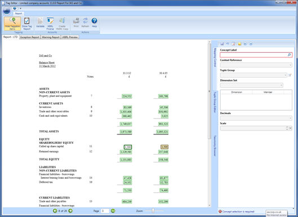Switch to the iXBRL Preview tab
Screen dimensions: 298x217
click(x=70, y=37)
